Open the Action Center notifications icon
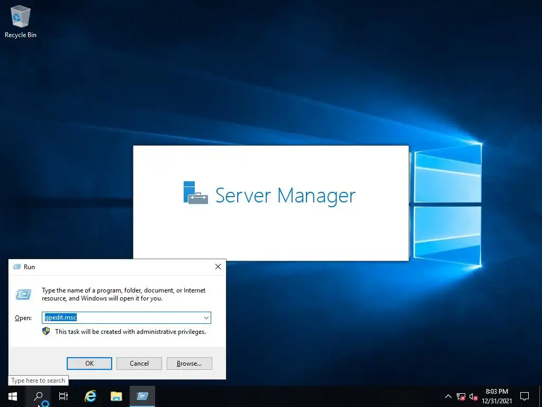Image resolution: width=542 pixels, height=407 pixels. (x=525, y=396)
